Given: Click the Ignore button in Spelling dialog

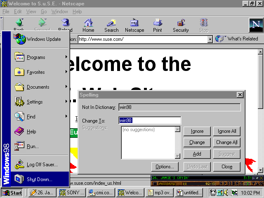Looking at the screenshot, I should [197, 131].
